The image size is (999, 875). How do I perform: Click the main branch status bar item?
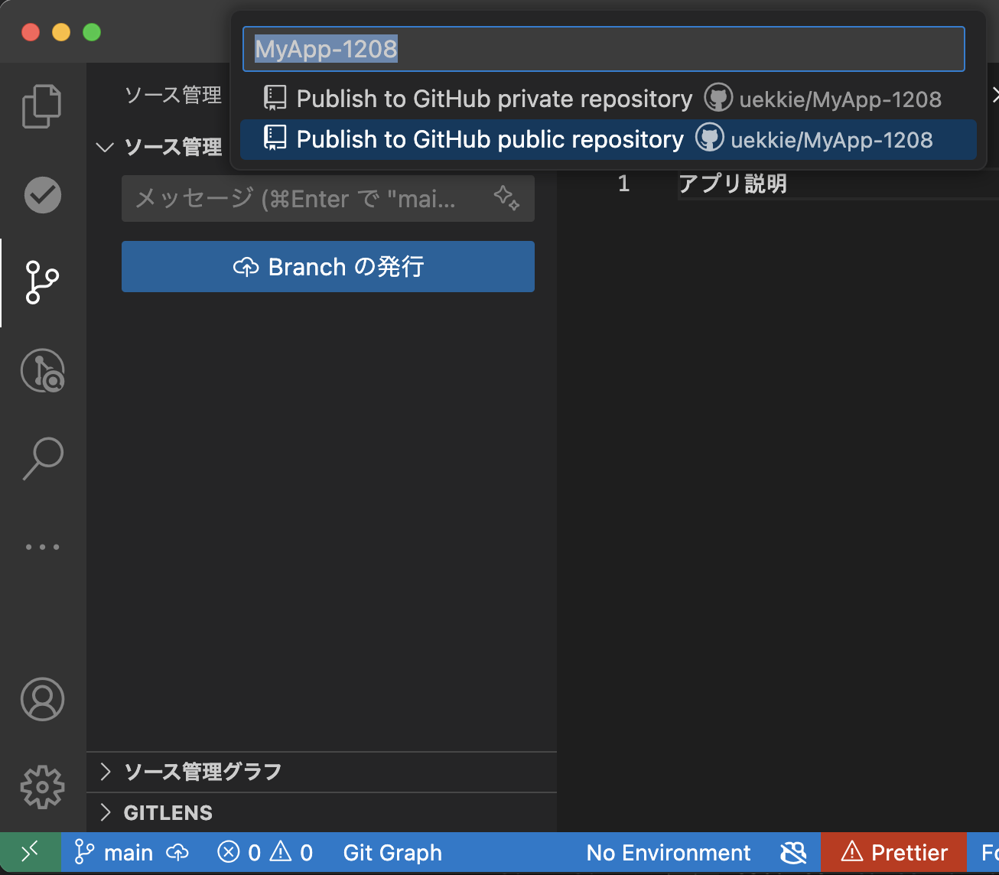coord(115,853)
